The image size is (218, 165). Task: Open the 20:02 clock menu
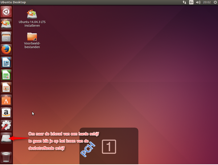click(207, 2)
